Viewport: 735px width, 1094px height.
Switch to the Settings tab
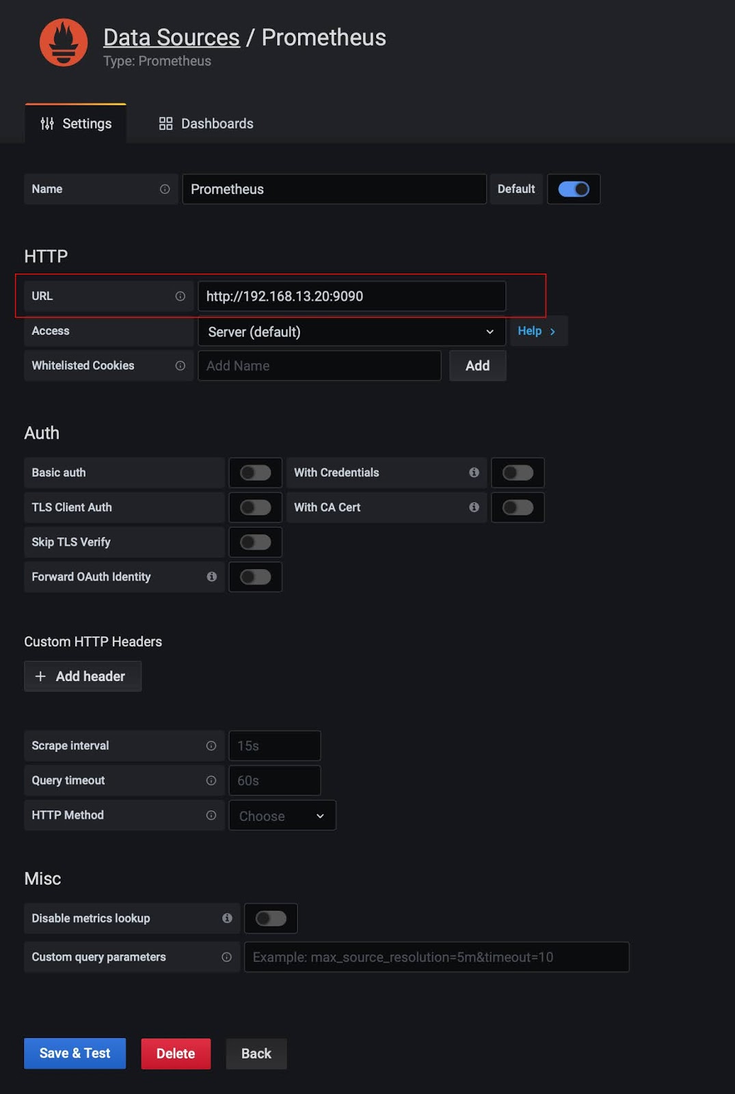pos(76,124)
